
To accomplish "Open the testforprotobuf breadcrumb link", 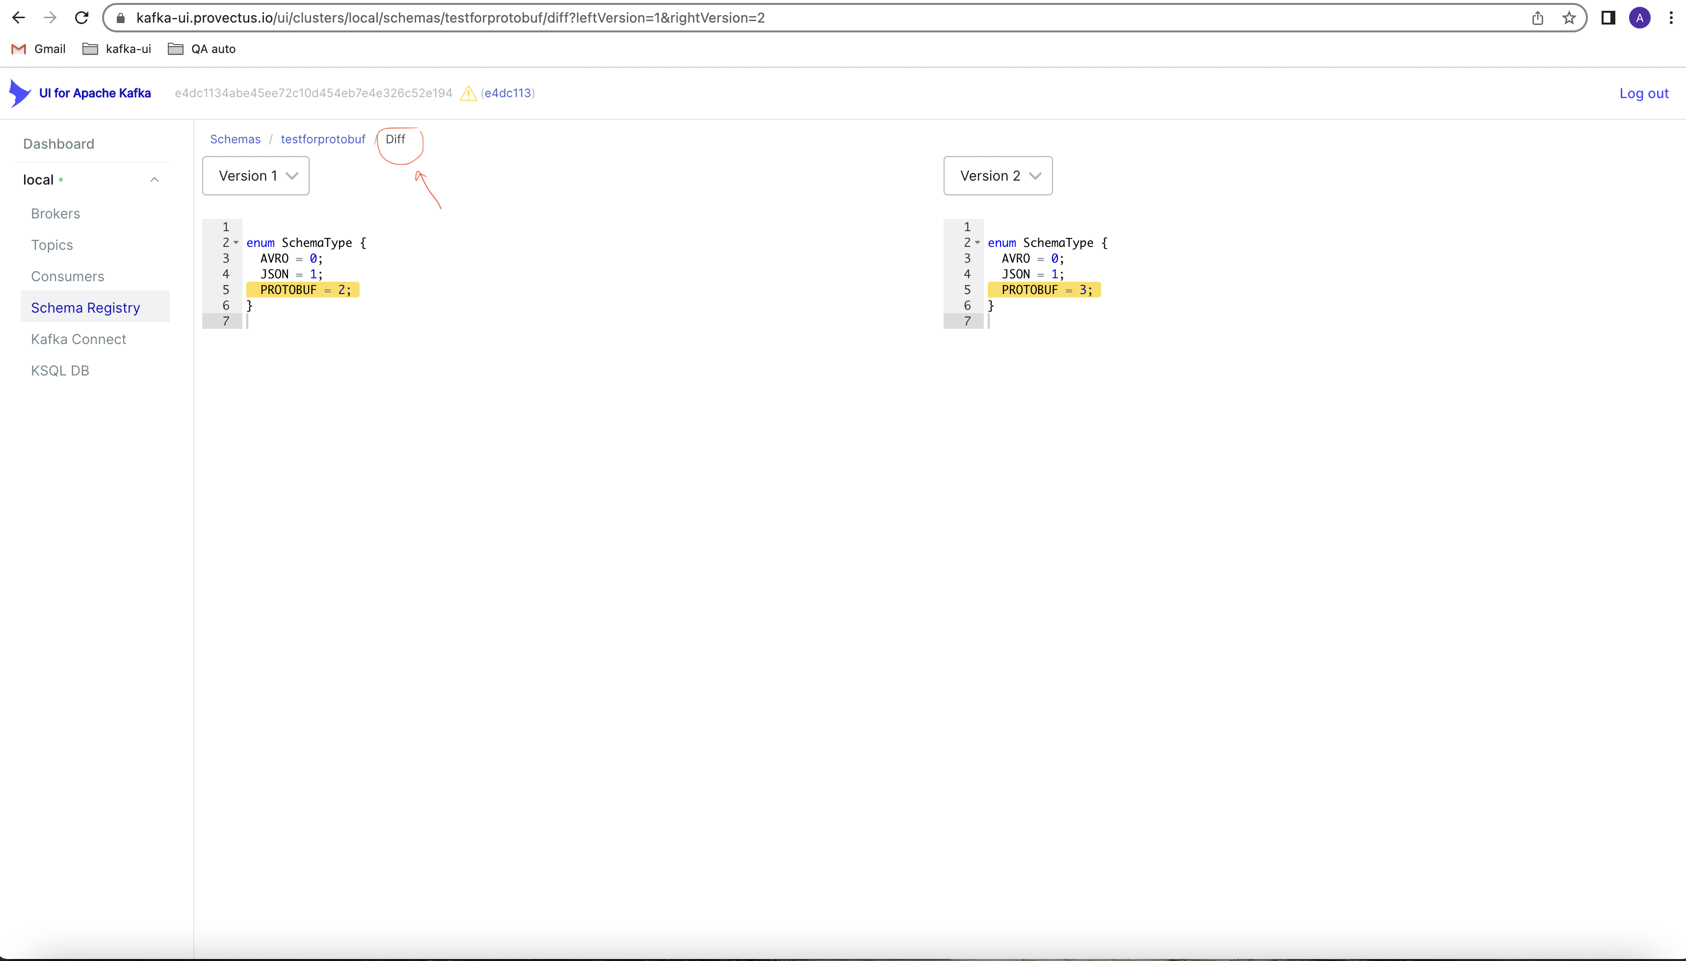I will pyautogui.click(x=323, y=138).
